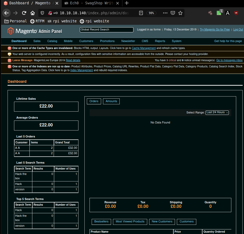This screenshot has height=234, width=244.
Task: Toggle Reader View icon in address bar
Action: pyautogui.click(x=141, y=13)
